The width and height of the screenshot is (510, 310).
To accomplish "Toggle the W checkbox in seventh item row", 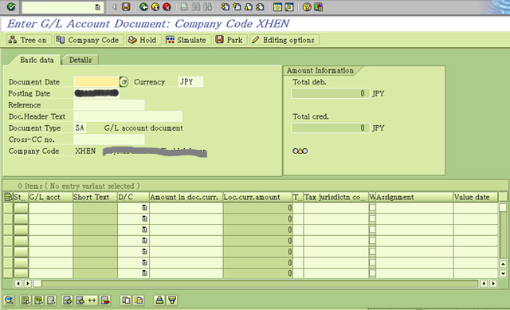I will 372,273.
